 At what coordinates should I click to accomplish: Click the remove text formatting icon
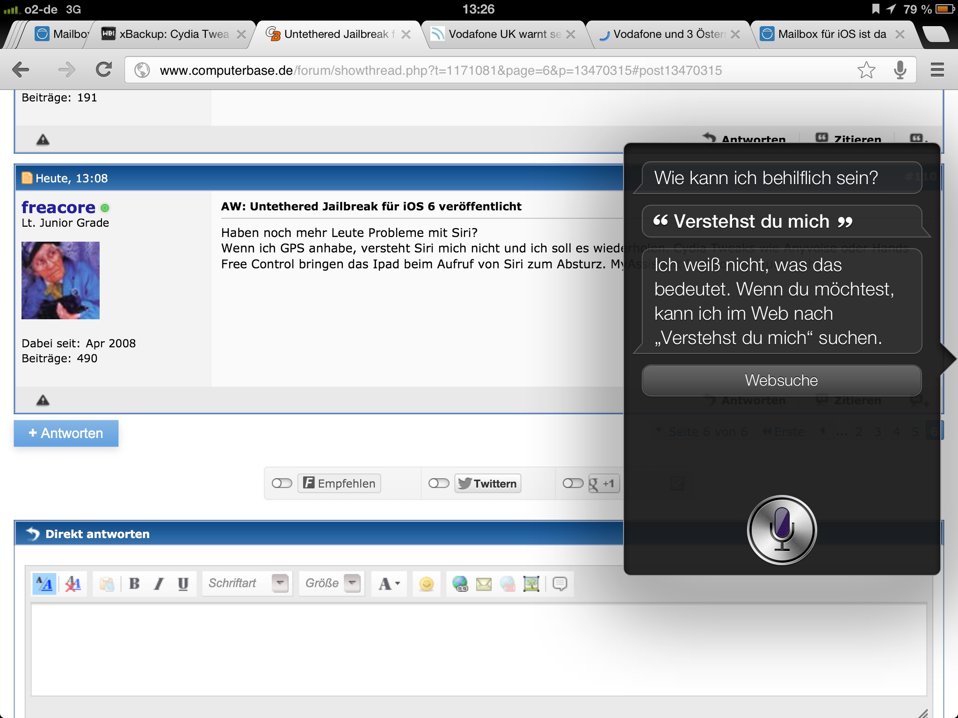click(73, 583)
